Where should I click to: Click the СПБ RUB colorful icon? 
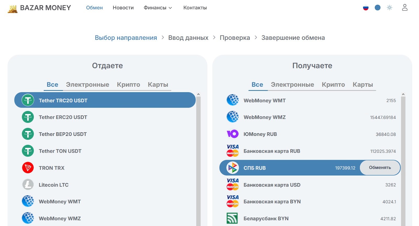coord(233,168)
